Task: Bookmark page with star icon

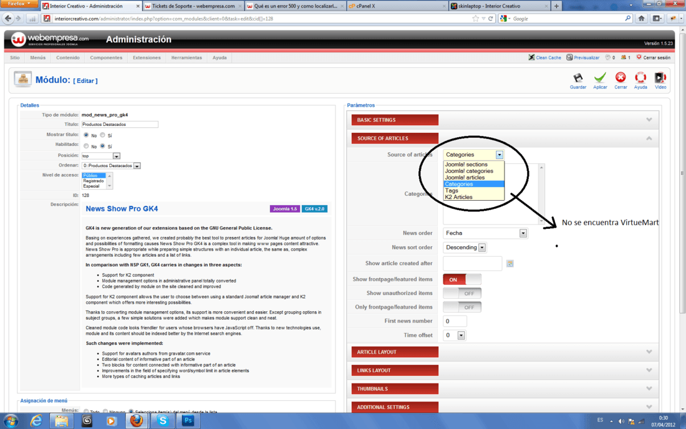Action: pos(476,18)
